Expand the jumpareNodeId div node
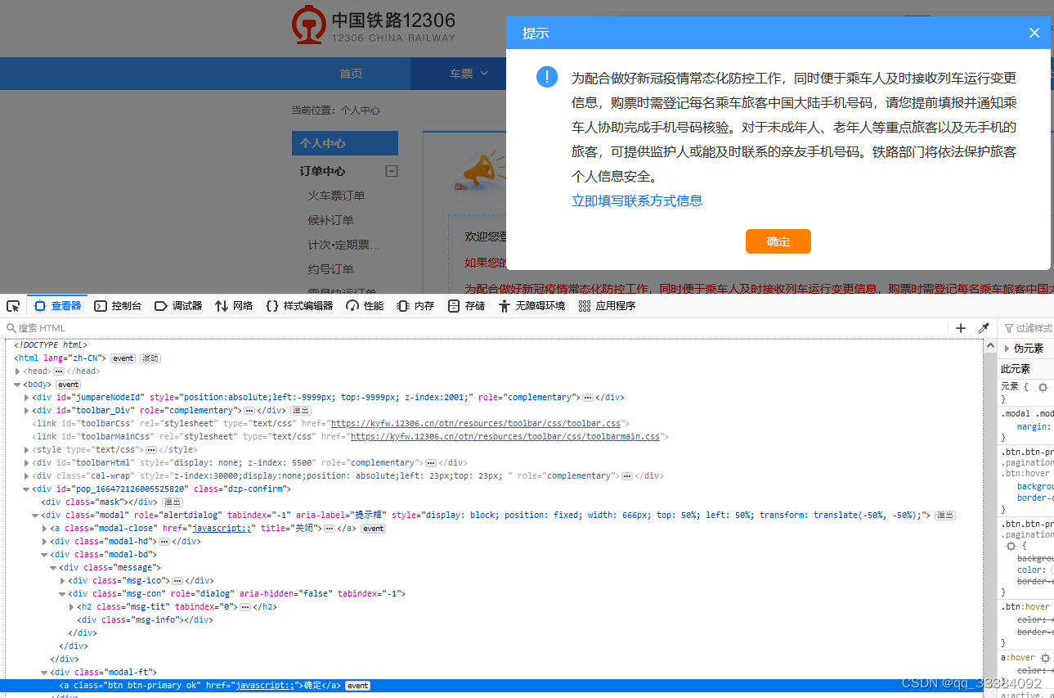The height and width of the screenshot is (698, 1054). (26, 398)
